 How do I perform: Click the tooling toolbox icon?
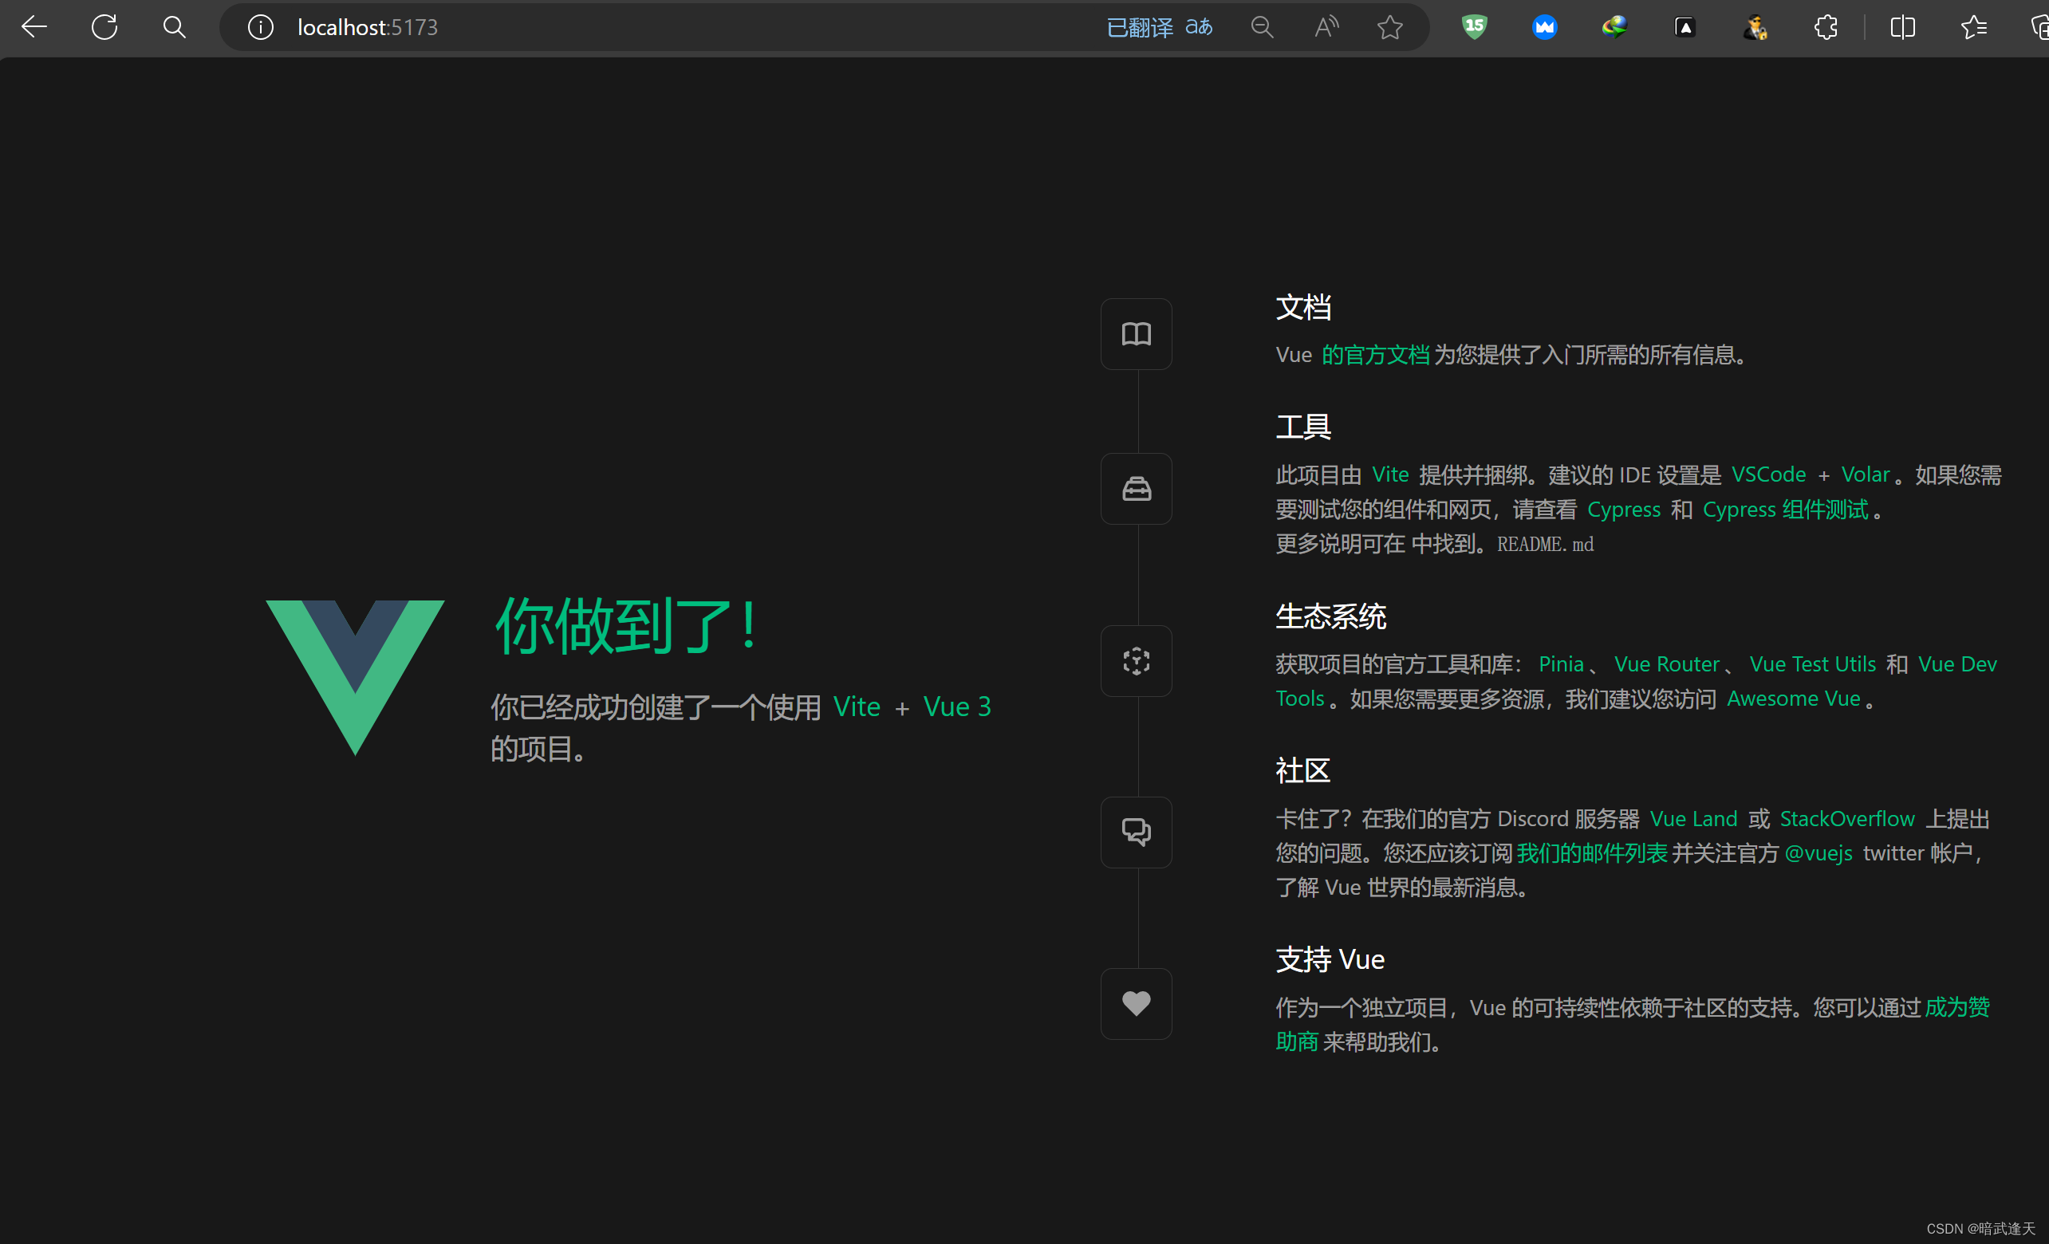[1136, 488]
